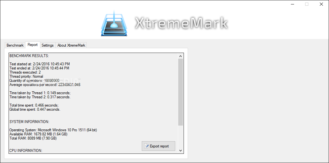
Task: Click the report scrollbar thumb
Action: pos(180,92)
